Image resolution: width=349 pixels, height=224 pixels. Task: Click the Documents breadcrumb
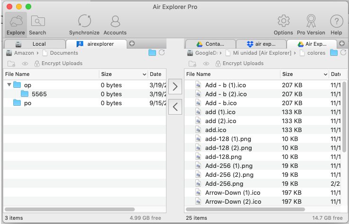pos(61,53)
